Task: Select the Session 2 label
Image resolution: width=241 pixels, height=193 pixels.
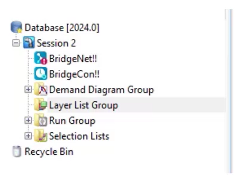Action: point(56,43)
